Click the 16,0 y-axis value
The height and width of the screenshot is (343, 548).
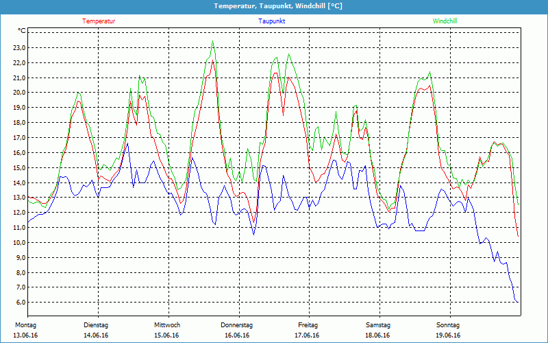pos(19,153)
